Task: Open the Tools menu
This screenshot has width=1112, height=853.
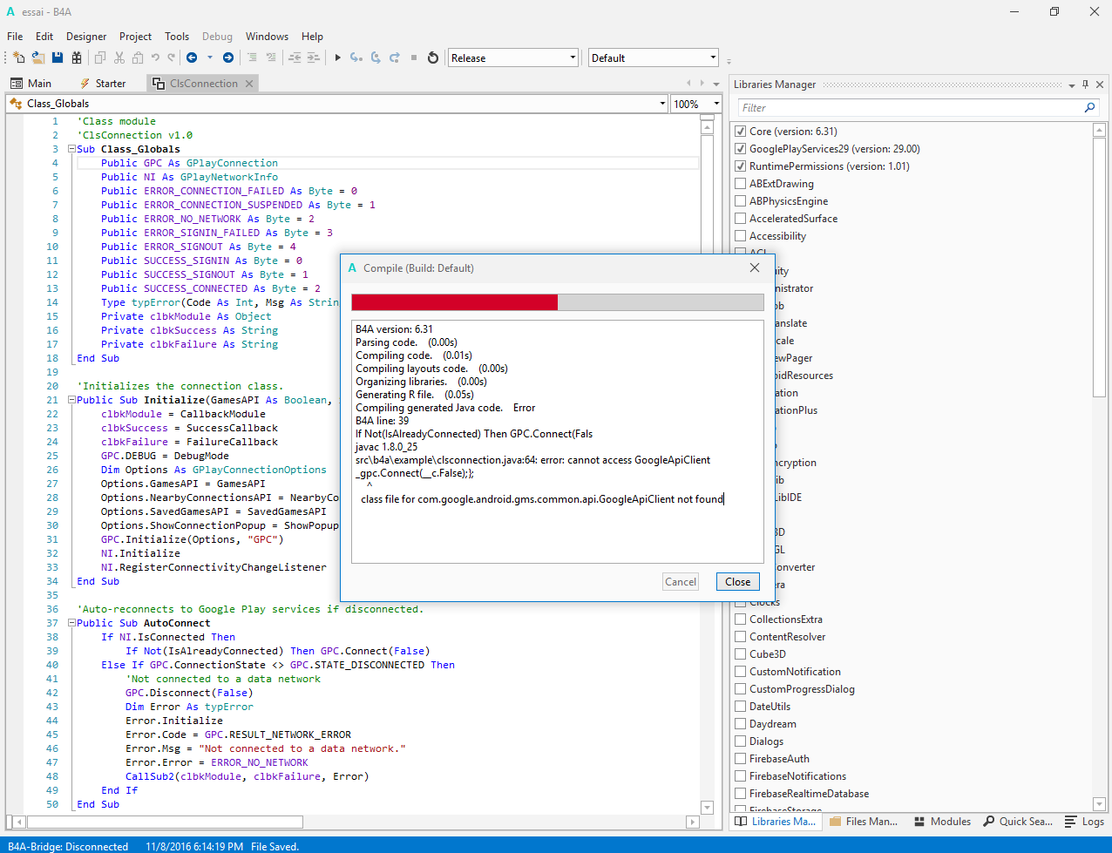Action: 177,37
